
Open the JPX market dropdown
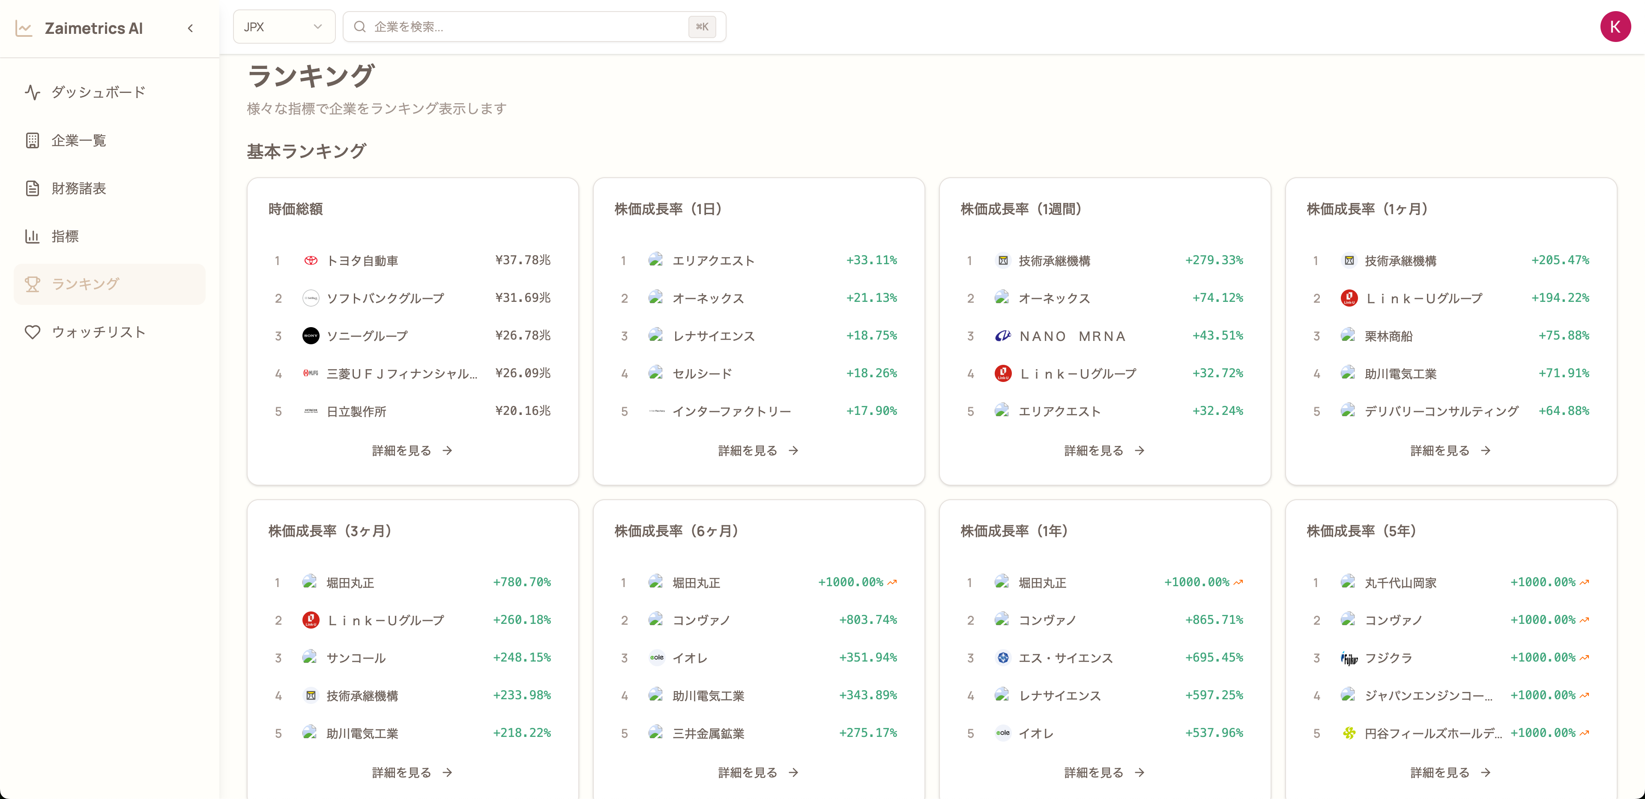[x=284, y=27]
